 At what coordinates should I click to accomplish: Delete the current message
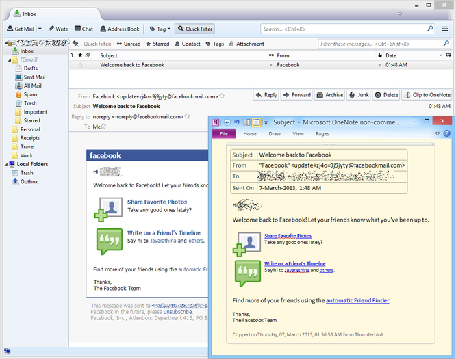click(386, 95)
